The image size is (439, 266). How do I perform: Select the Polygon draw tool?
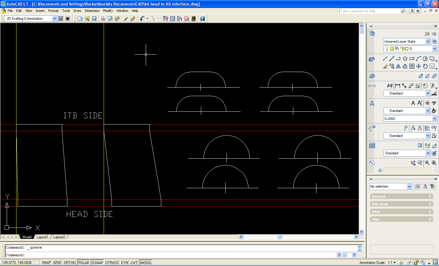pos(405,59)
